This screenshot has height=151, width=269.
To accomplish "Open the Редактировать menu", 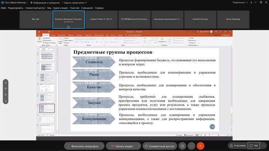I will click(16, 8).
